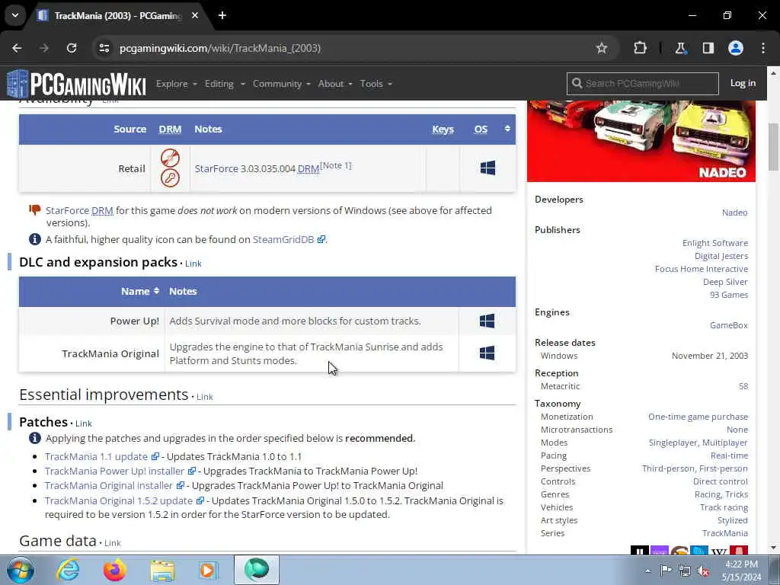Screen dimensions: 780x585
Task: Go back to the previous page
Action: coord(17,48)
